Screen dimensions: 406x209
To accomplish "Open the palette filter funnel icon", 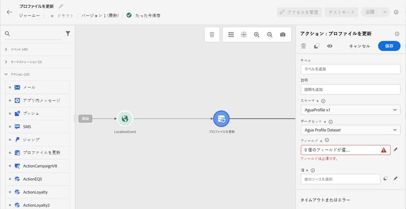I will pyautogui.click(x=68, y=34).
